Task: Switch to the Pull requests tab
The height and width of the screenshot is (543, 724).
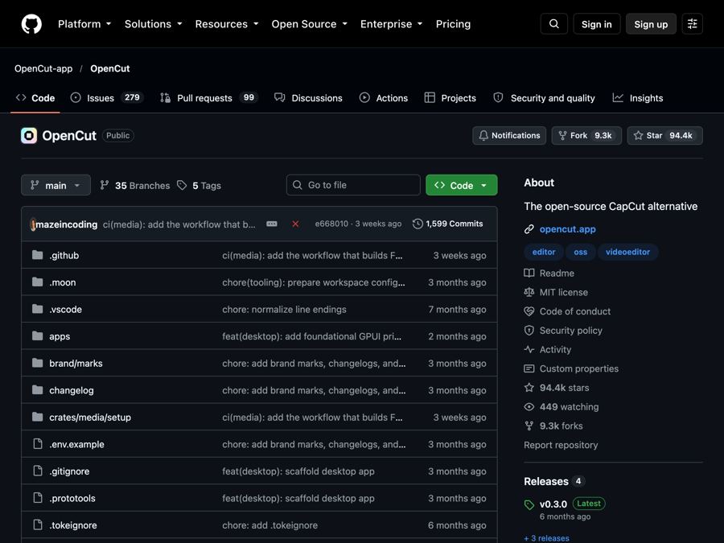Action: coord(208,98)
